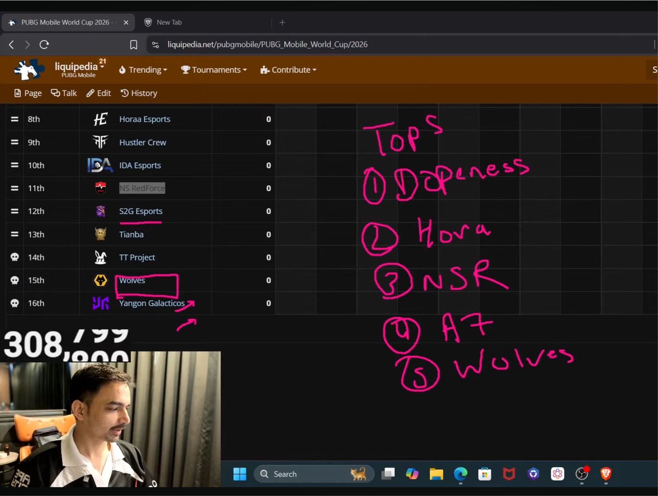This screenshot has height=496, width=658.
Task: Open the History tab
Action: click(139, 93)
